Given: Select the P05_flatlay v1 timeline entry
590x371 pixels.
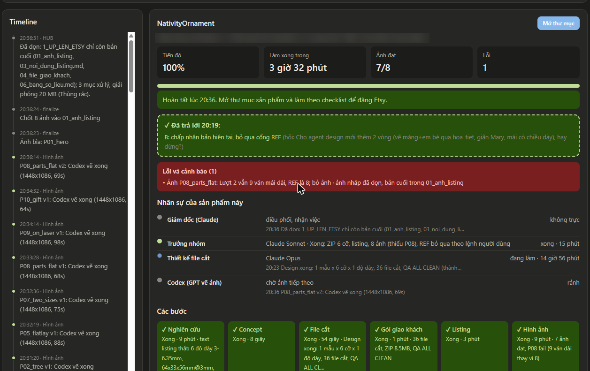Looking at the screenshot, I should pos(69,334).
